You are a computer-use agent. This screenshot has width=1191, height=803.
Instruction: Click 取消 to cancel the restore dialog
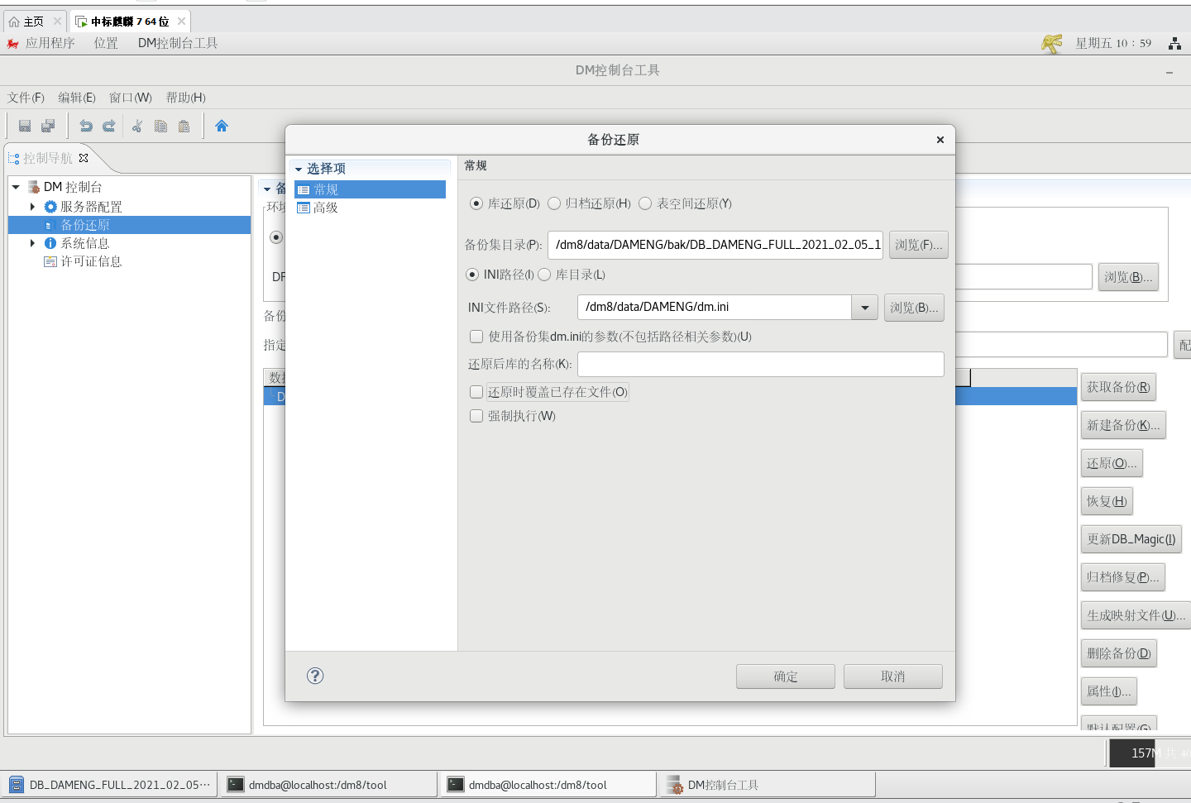tap(893, 676)
